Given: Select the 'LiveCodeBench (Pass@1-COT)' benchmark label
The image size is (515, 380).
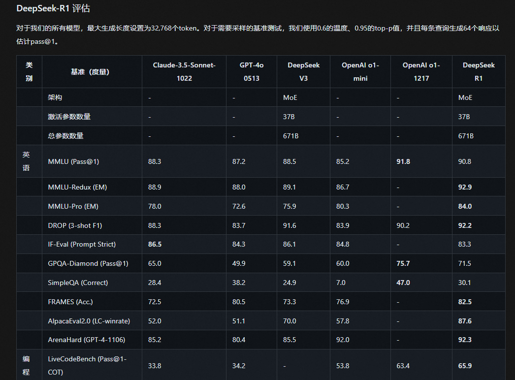Looking at the screenshot, I should [x=87, y=366].
